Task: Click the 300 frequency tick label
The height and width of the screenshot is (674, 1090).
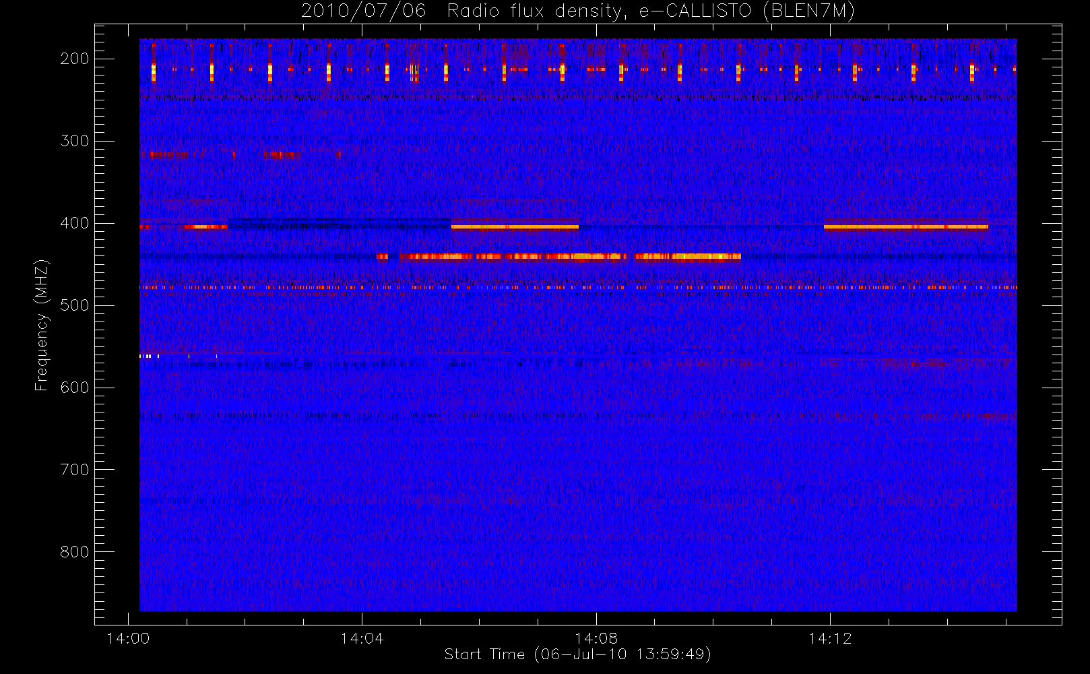Action: tap(75, 141)
